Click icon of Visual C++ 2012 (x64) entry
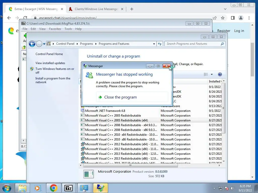This screenshot has width=258, height=193. (83, 144)
